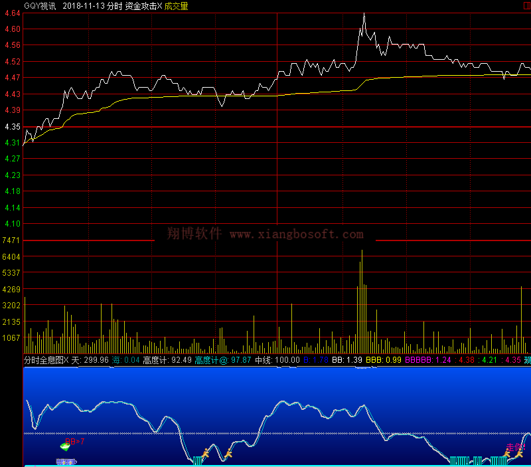Click the white BB: 1.39 value

[x=347, y=360]
